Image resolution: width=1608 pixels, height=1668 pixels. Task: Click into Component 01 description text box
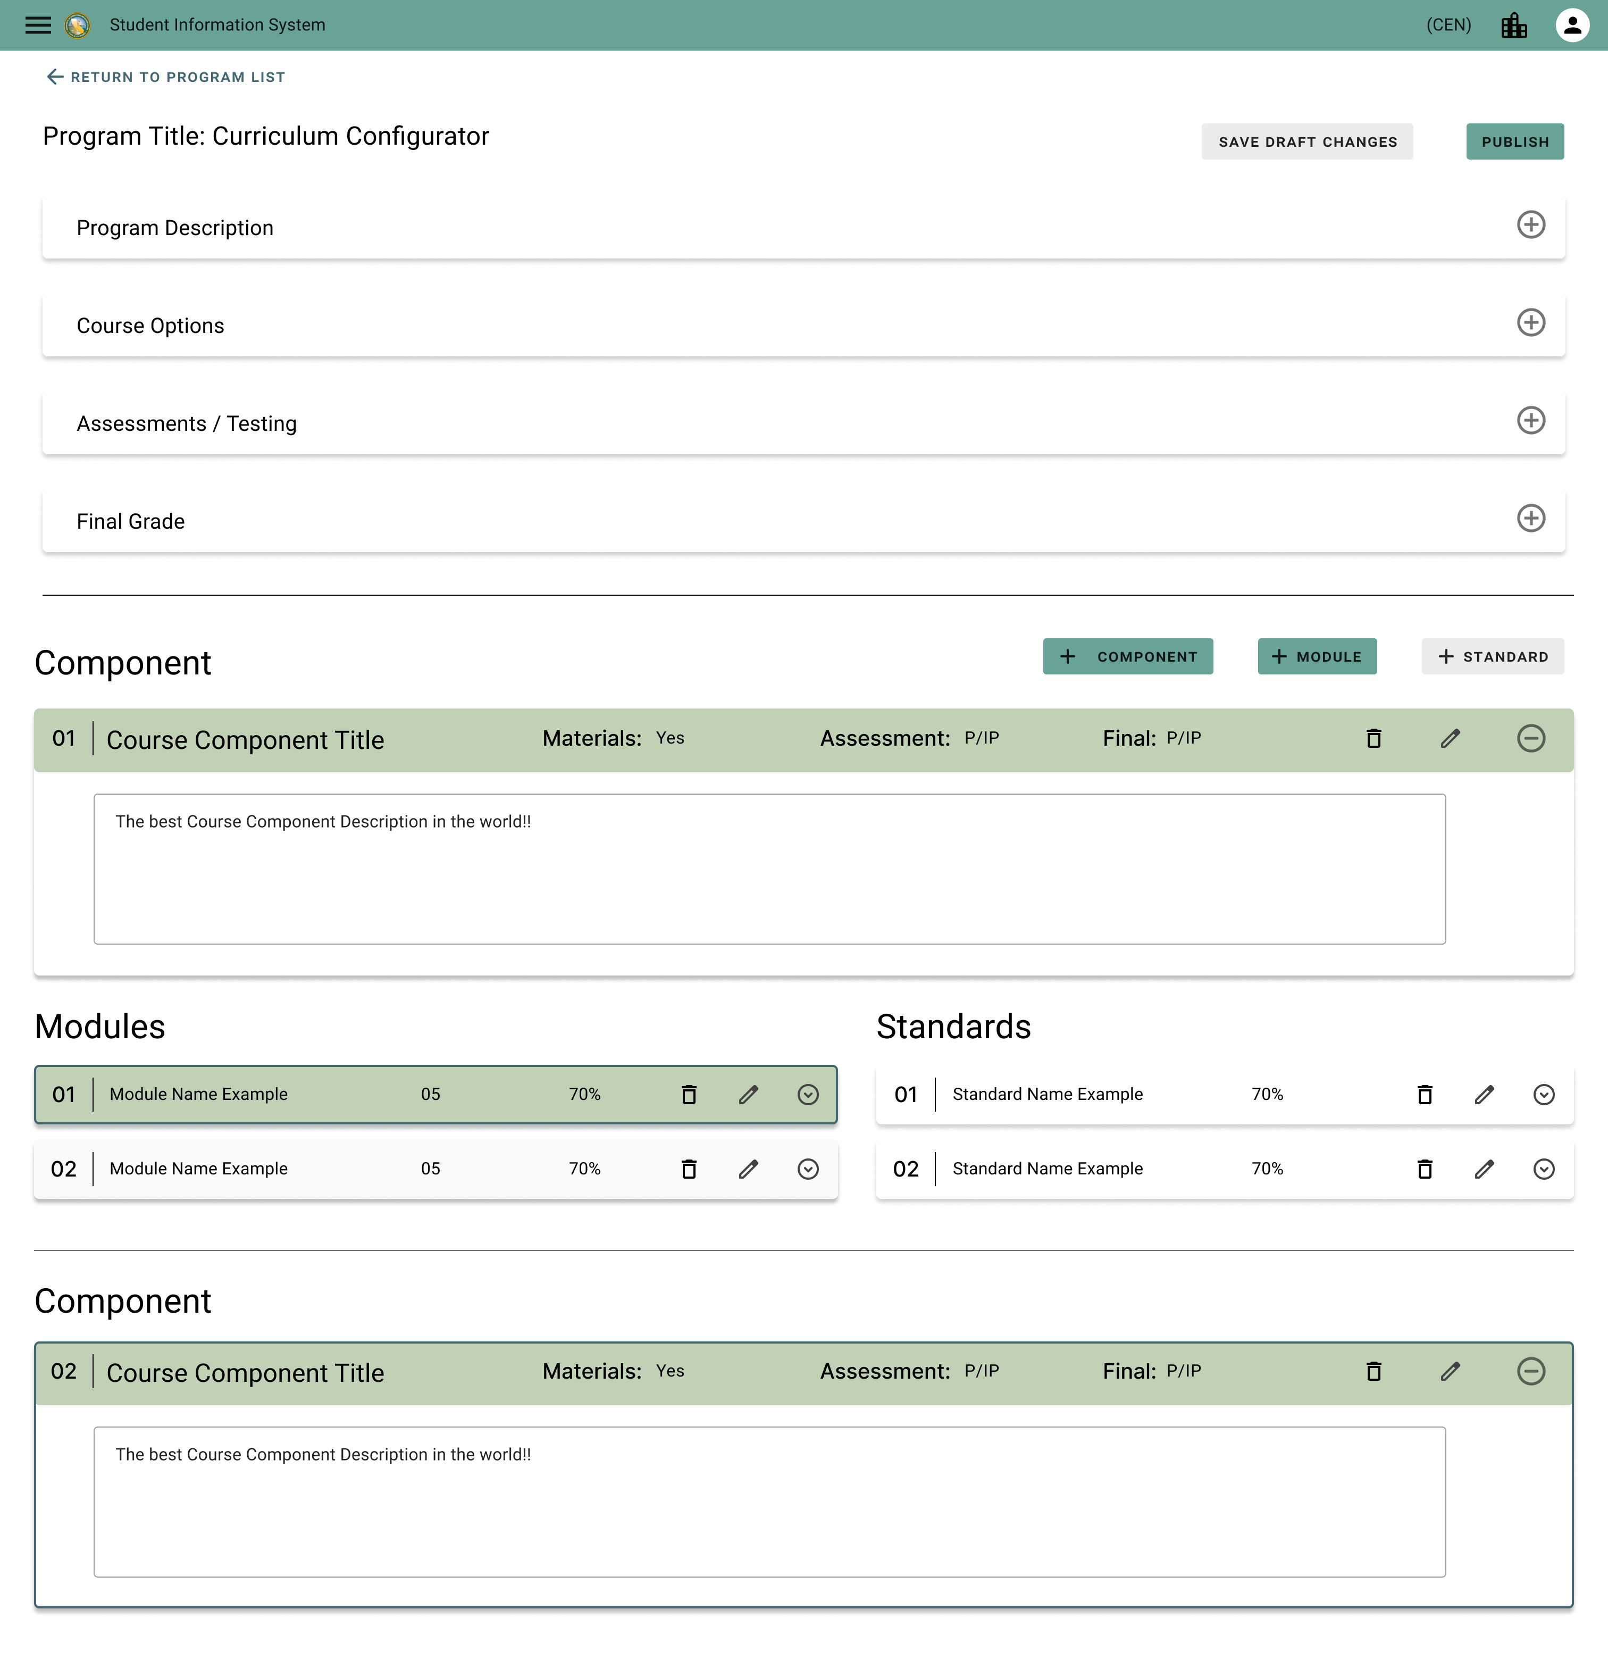(770, 870)
